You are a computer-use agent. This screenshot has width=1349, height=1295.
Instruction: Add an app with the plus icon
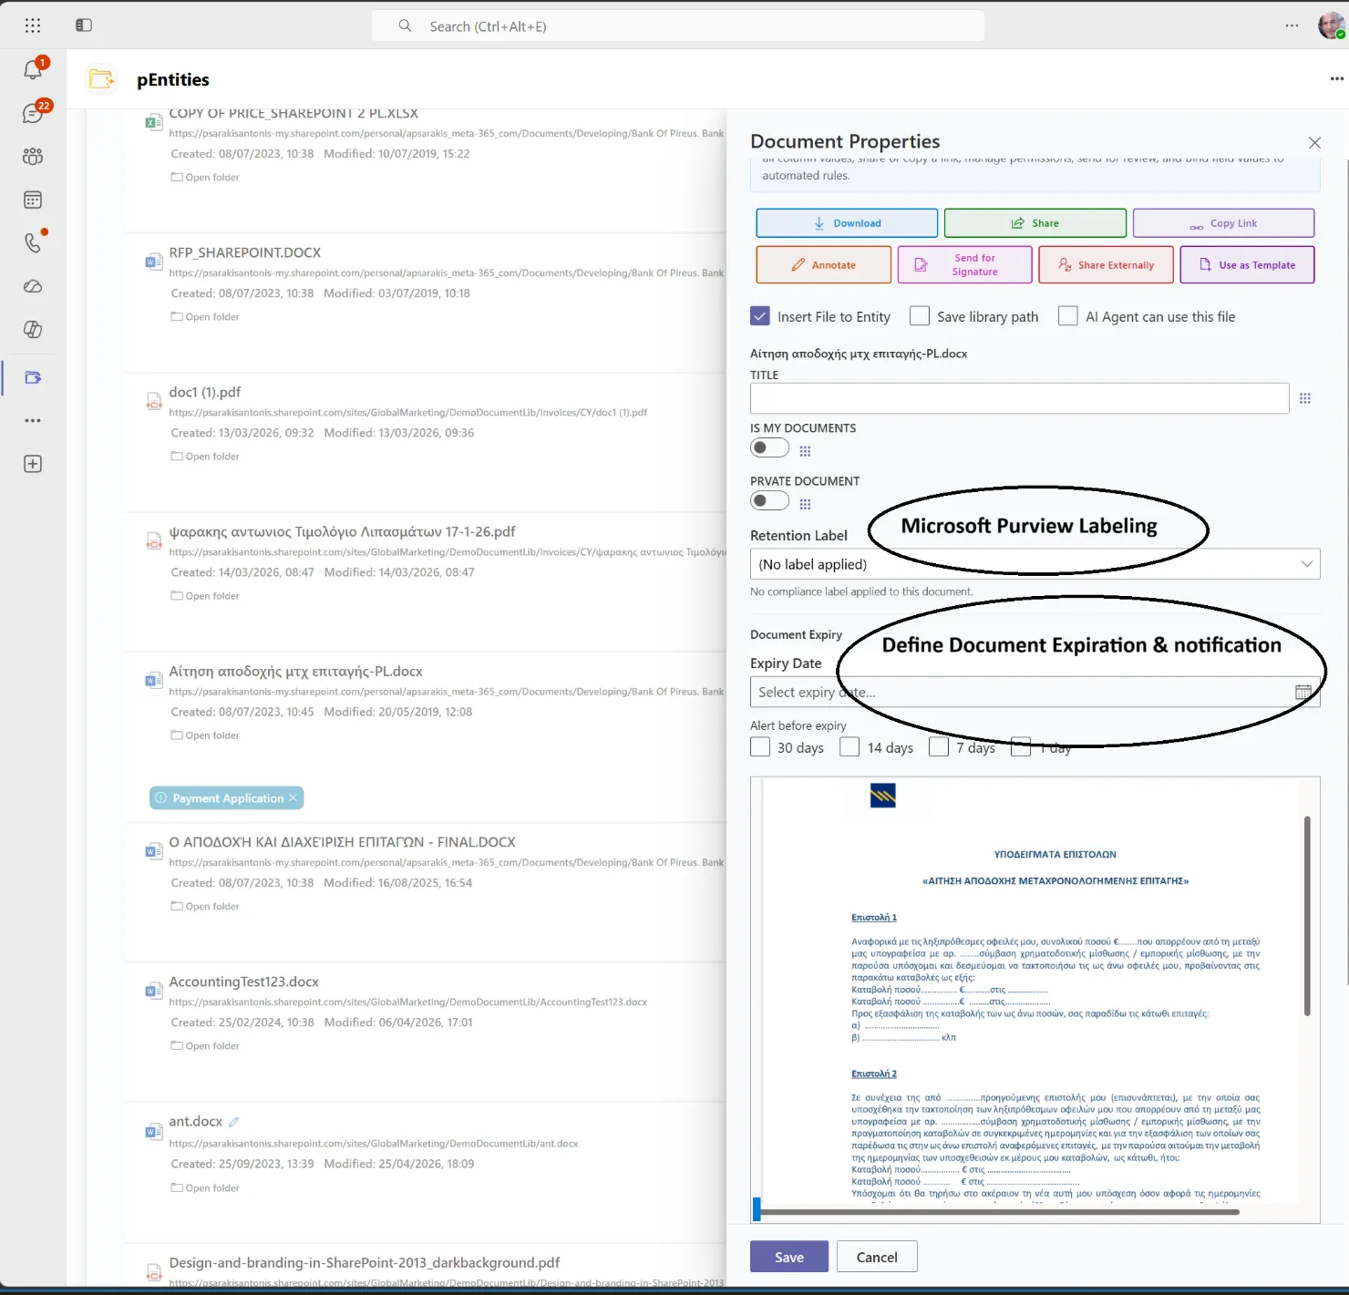coord(33,464)
